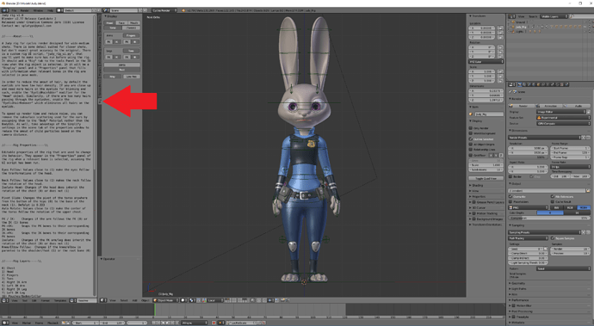The width and height of the screenshot is (594, 326).
Task: Click the Render image button
Action: 522,106
